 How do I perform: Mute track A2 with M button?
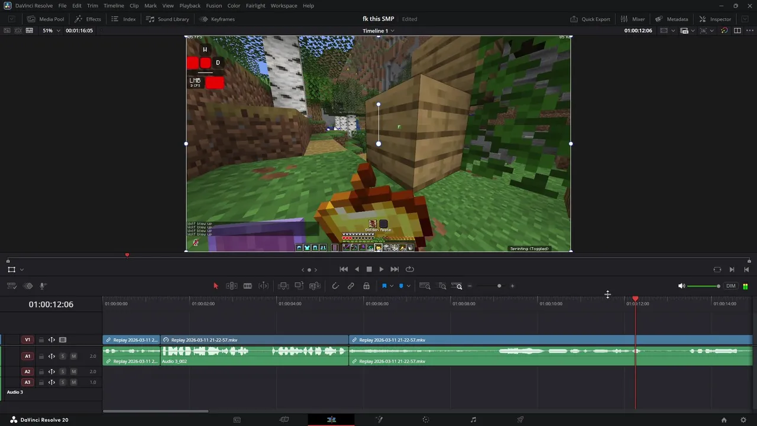click(x=73, y=372)
